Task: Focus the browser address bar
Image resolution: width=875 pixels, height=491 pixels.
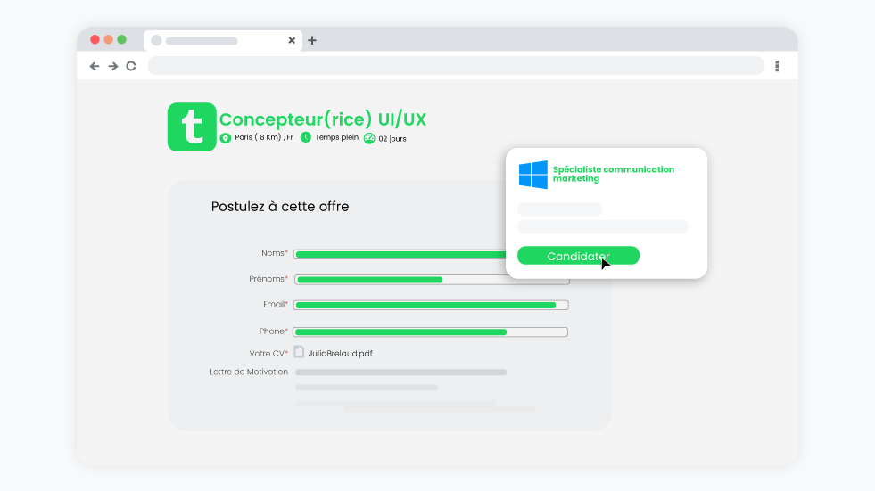Action: (455, 66)
